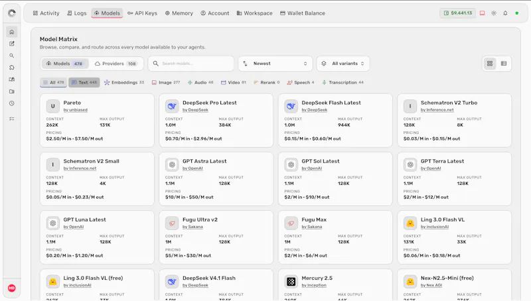The image size is (531, 301).
Task: Filter by All 478 models
Action: [x=54, y=82]
